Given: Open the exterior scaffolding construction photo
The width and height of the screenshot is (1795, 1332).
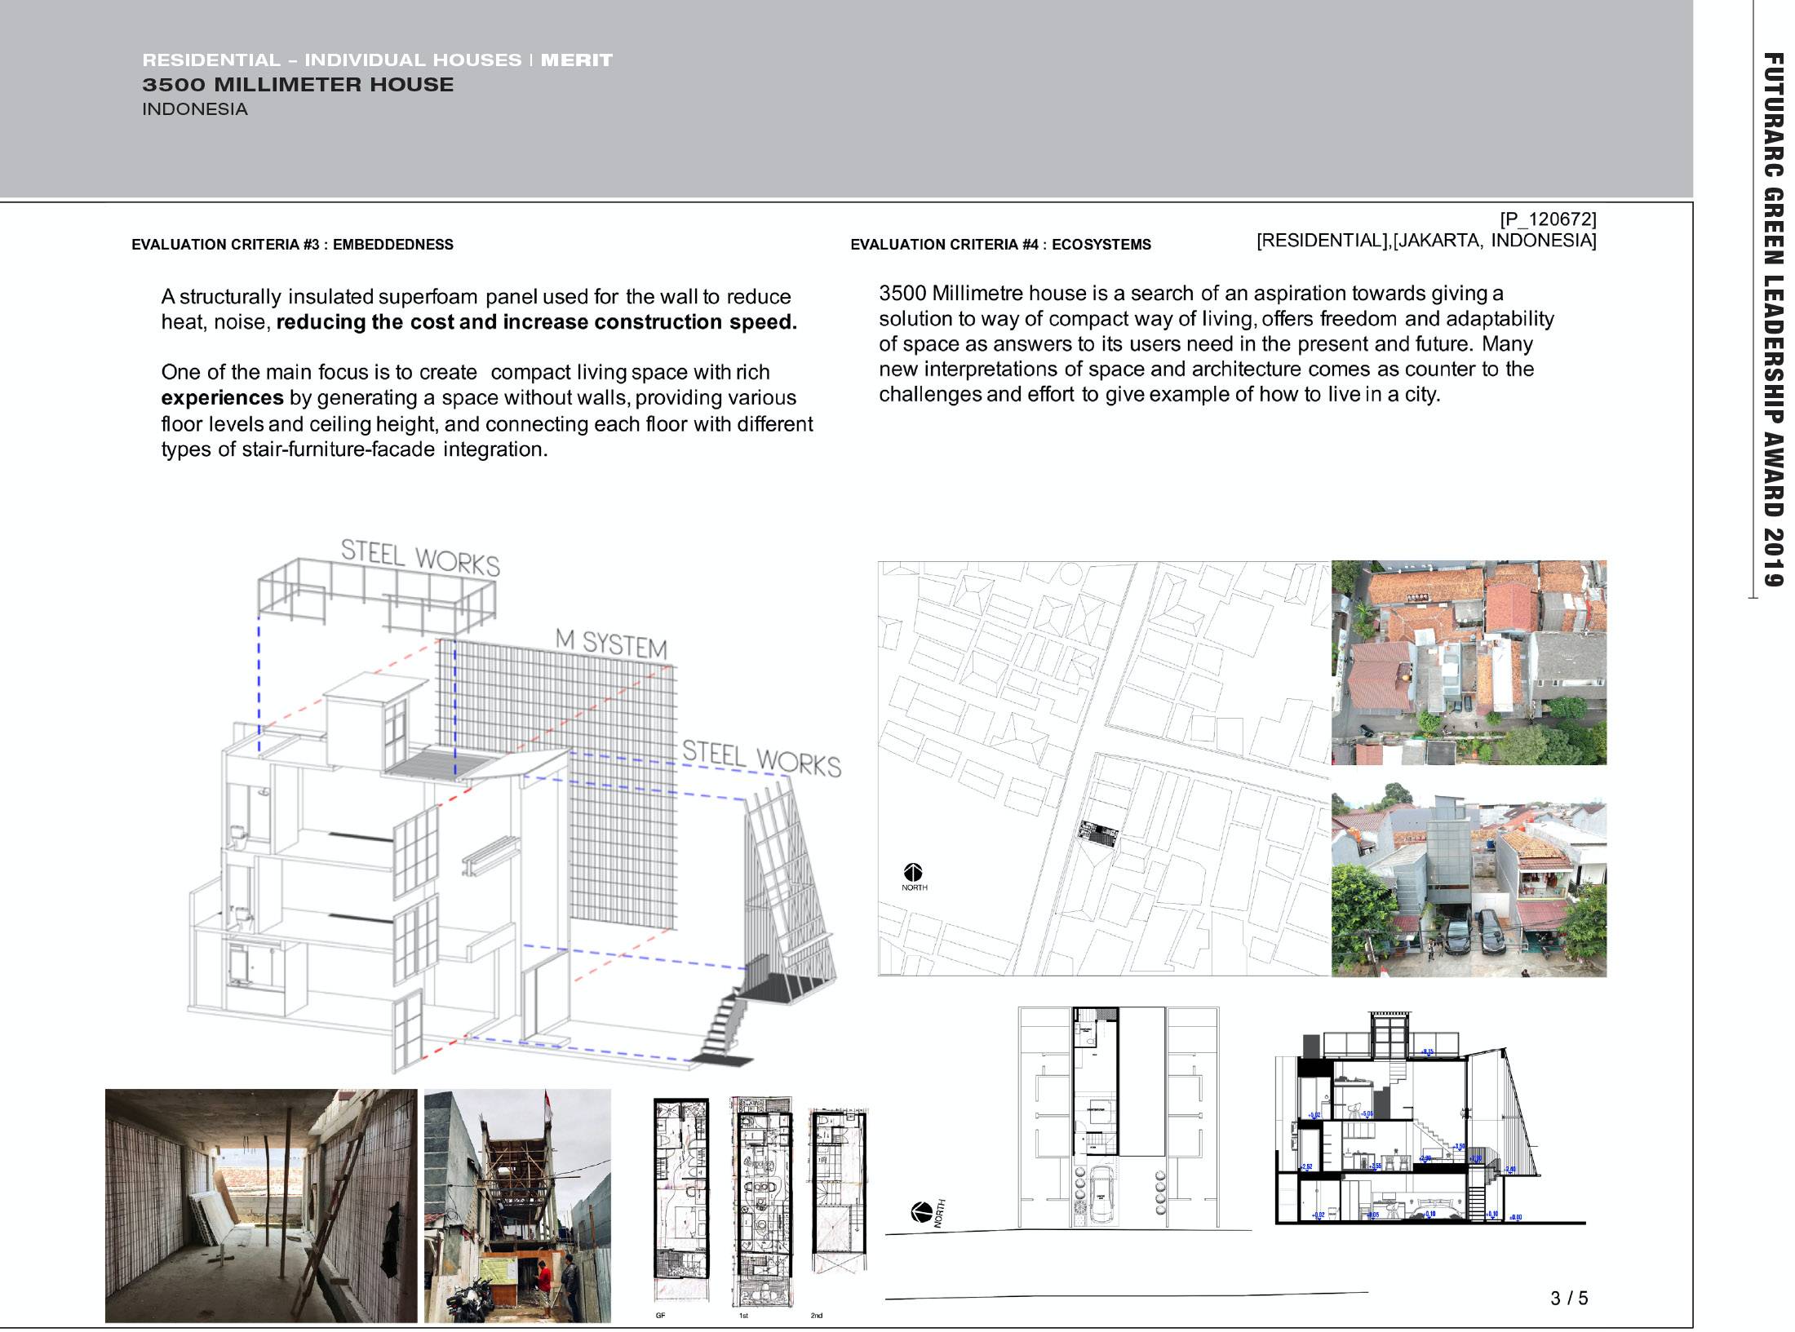Looking at the screenshot, I should 517,1206.
